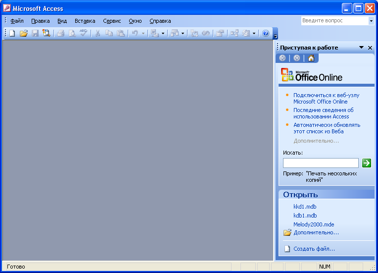Click the Open folder icon in the toolbar
Image resolution: width=378 pixels, height=273 pixels.
point(24,33)
